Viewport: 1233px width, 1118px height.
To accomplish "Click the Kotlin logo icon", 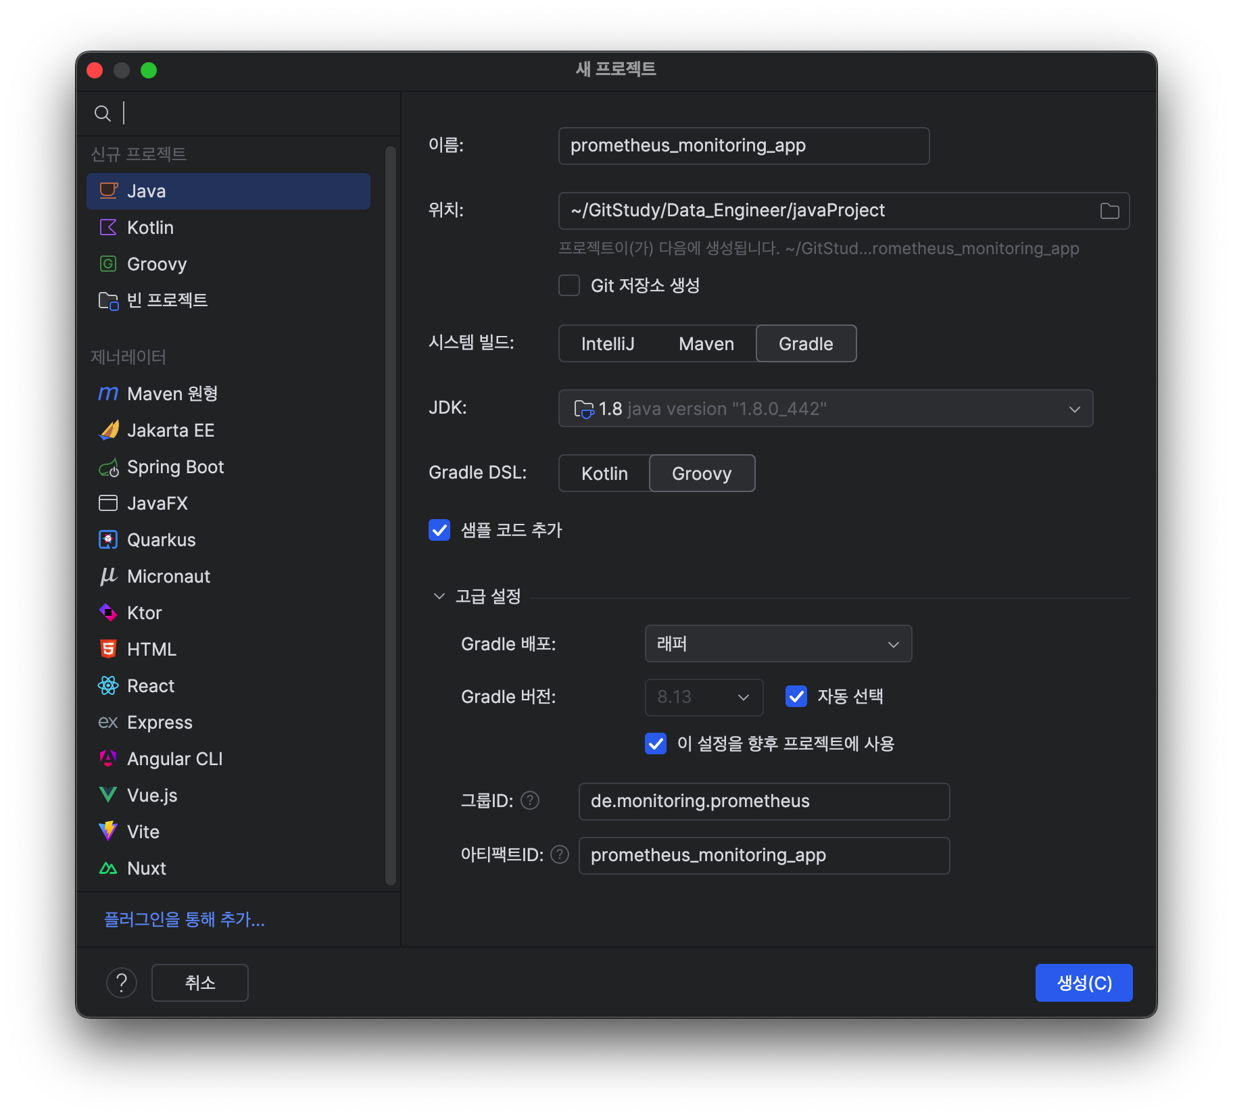I will tap(108, 227).
